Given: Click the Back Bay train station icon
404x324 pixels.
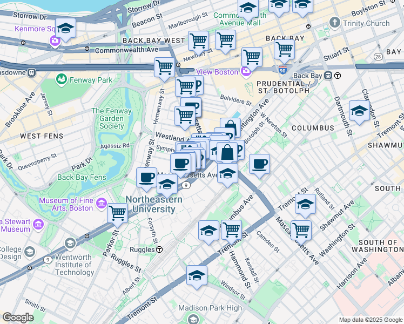Looking at the screenshot, I should [x=328, y=76].
